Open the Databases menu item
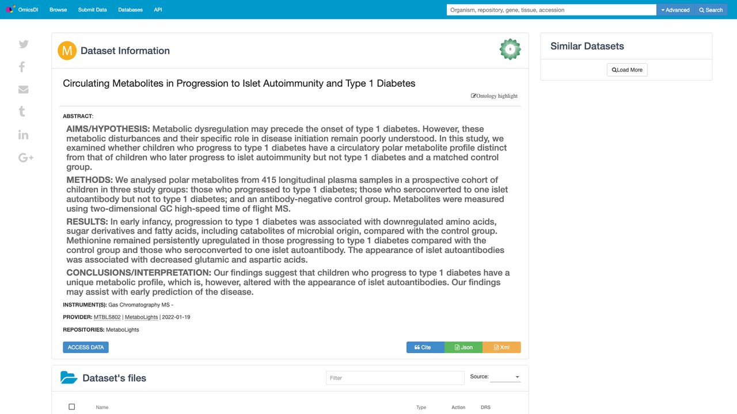Viewport: 737px width, 414px height. tap(130, 10)
